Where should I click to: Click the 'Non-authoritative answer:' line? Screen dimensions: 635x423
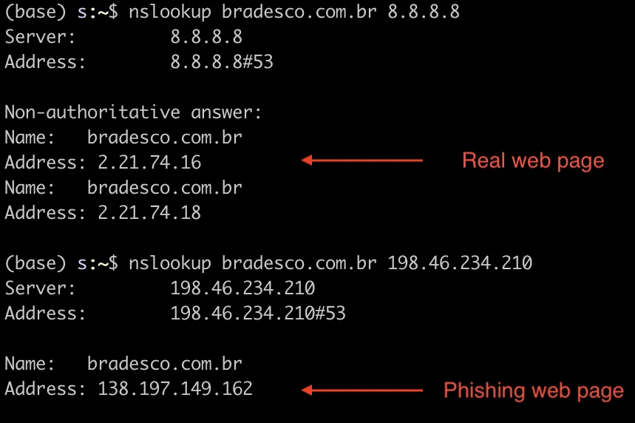point(133,112)
